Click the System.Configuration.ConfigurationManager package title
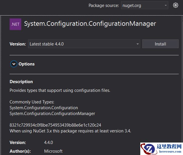 (x=90, y=24)
